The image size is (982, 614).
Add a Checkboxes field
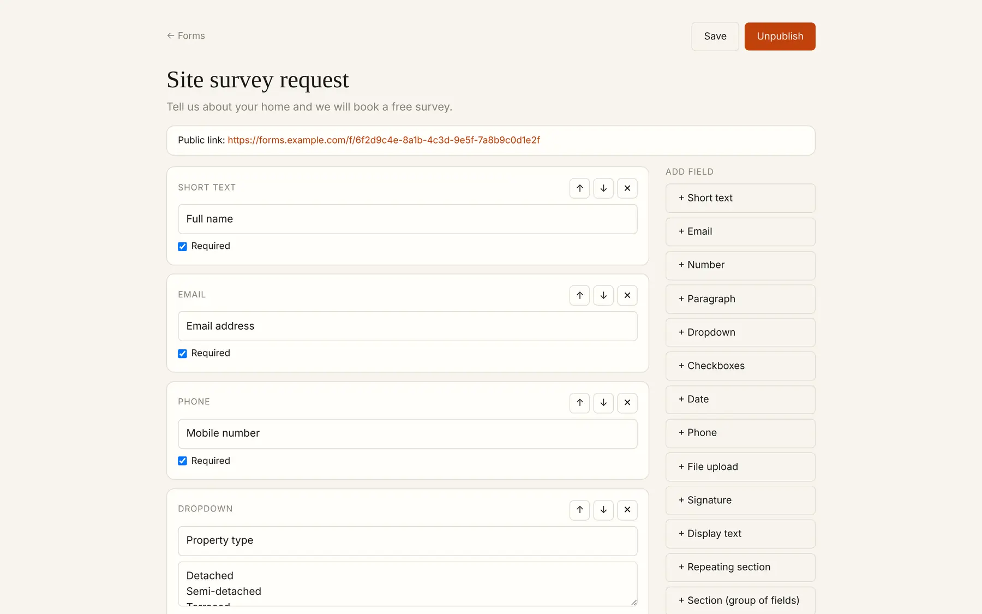point(740,366)
